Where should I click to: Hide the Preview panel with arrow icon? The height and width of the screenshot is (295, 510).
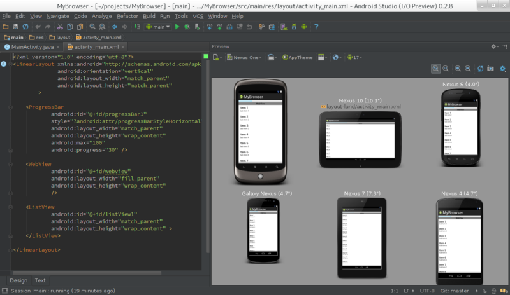(x=505, y=47)
